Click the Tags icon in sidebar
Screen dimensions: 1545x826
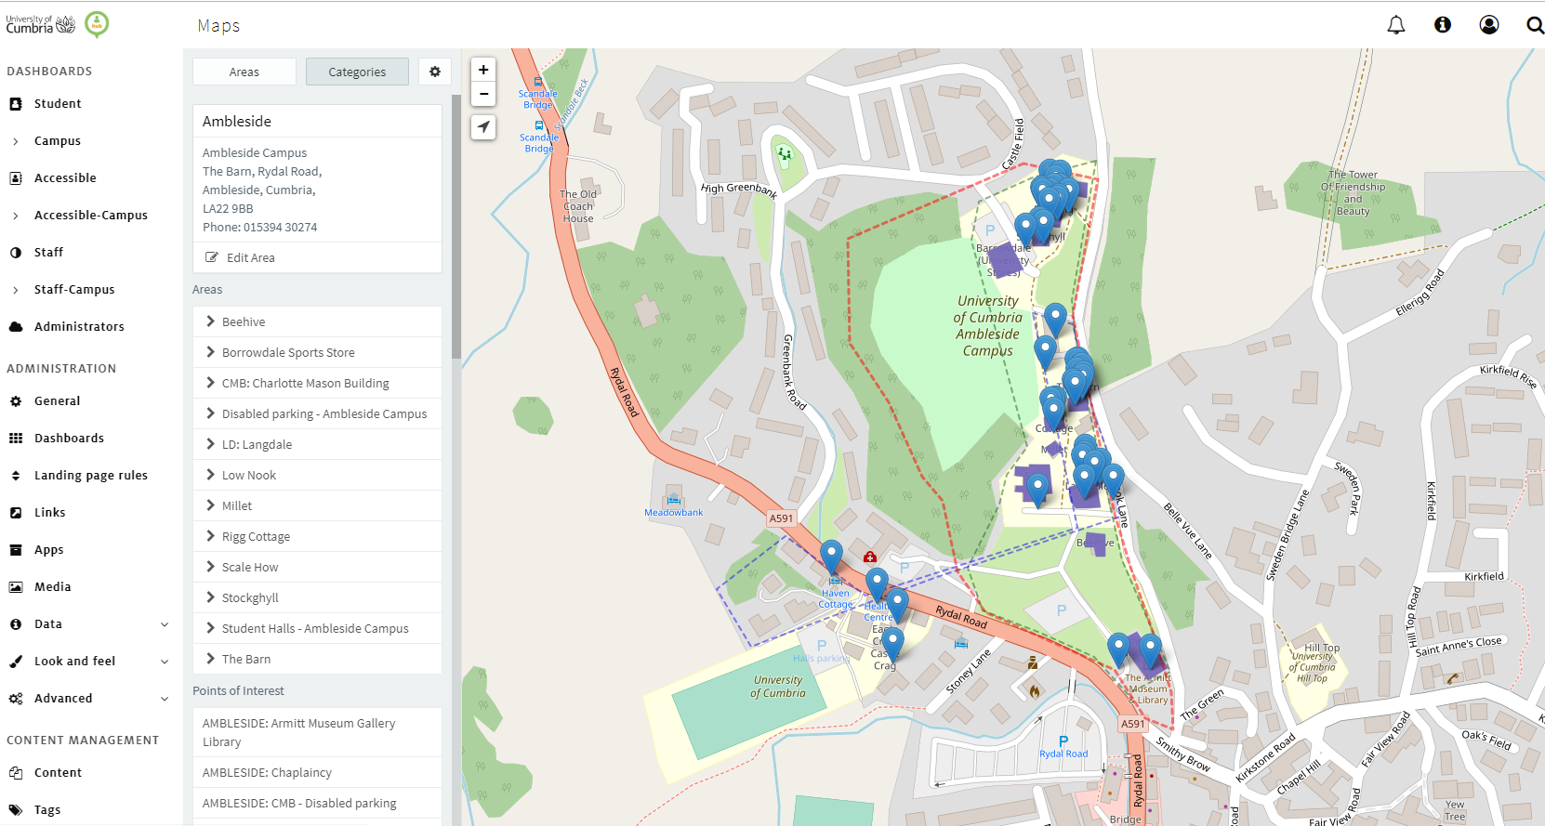point(16,810)
